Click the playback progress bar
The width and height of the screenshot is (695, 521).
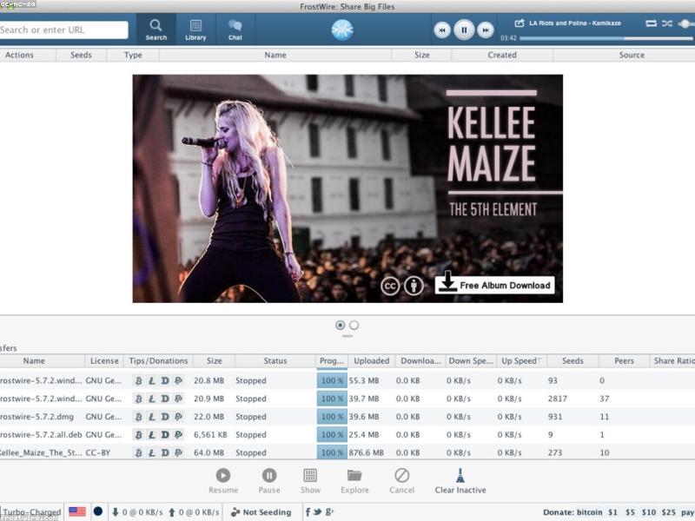click(606, 38)
